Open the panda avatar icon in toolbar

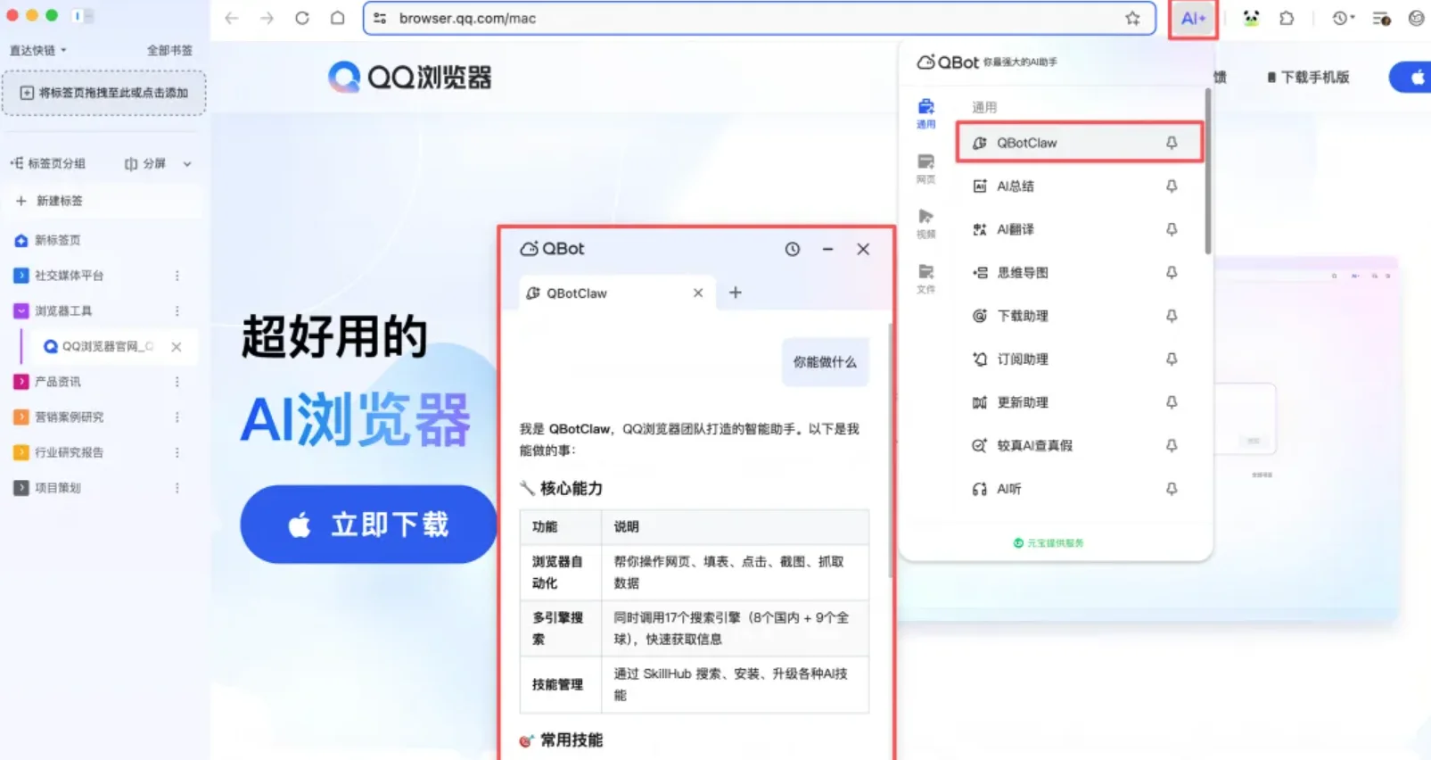point(1251,18)
